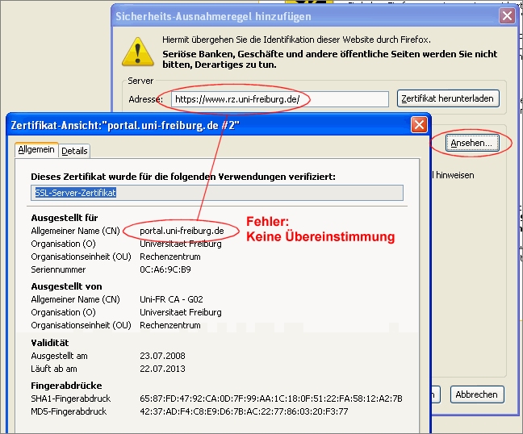Image resolution: width=523 pixels, height=434 pixels.
Task: Click the Fingerabdrücke heading
Action: (x=66, y=386)
